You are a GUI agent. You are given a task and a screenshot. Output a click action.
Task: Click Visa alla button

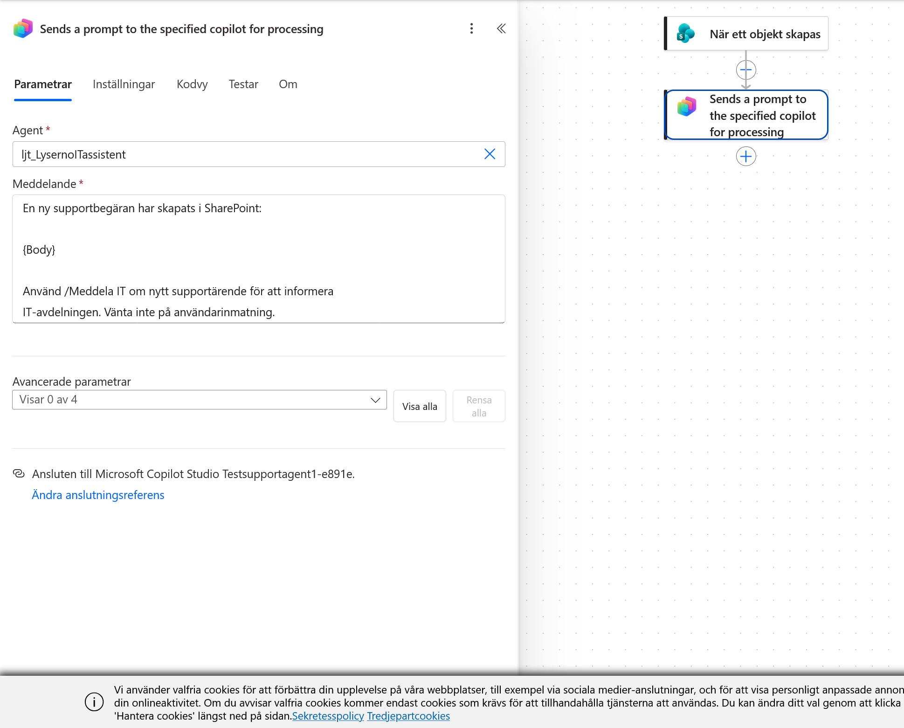[x=420, y=406]
